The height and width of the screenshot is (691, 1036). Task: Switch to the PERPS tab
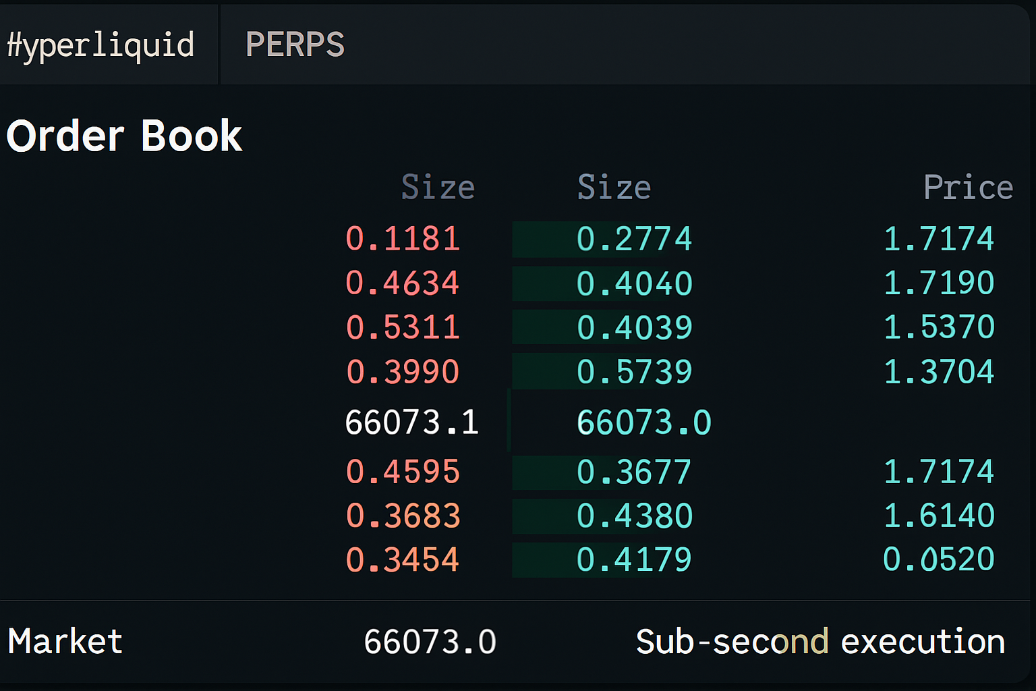coord(295,45)
